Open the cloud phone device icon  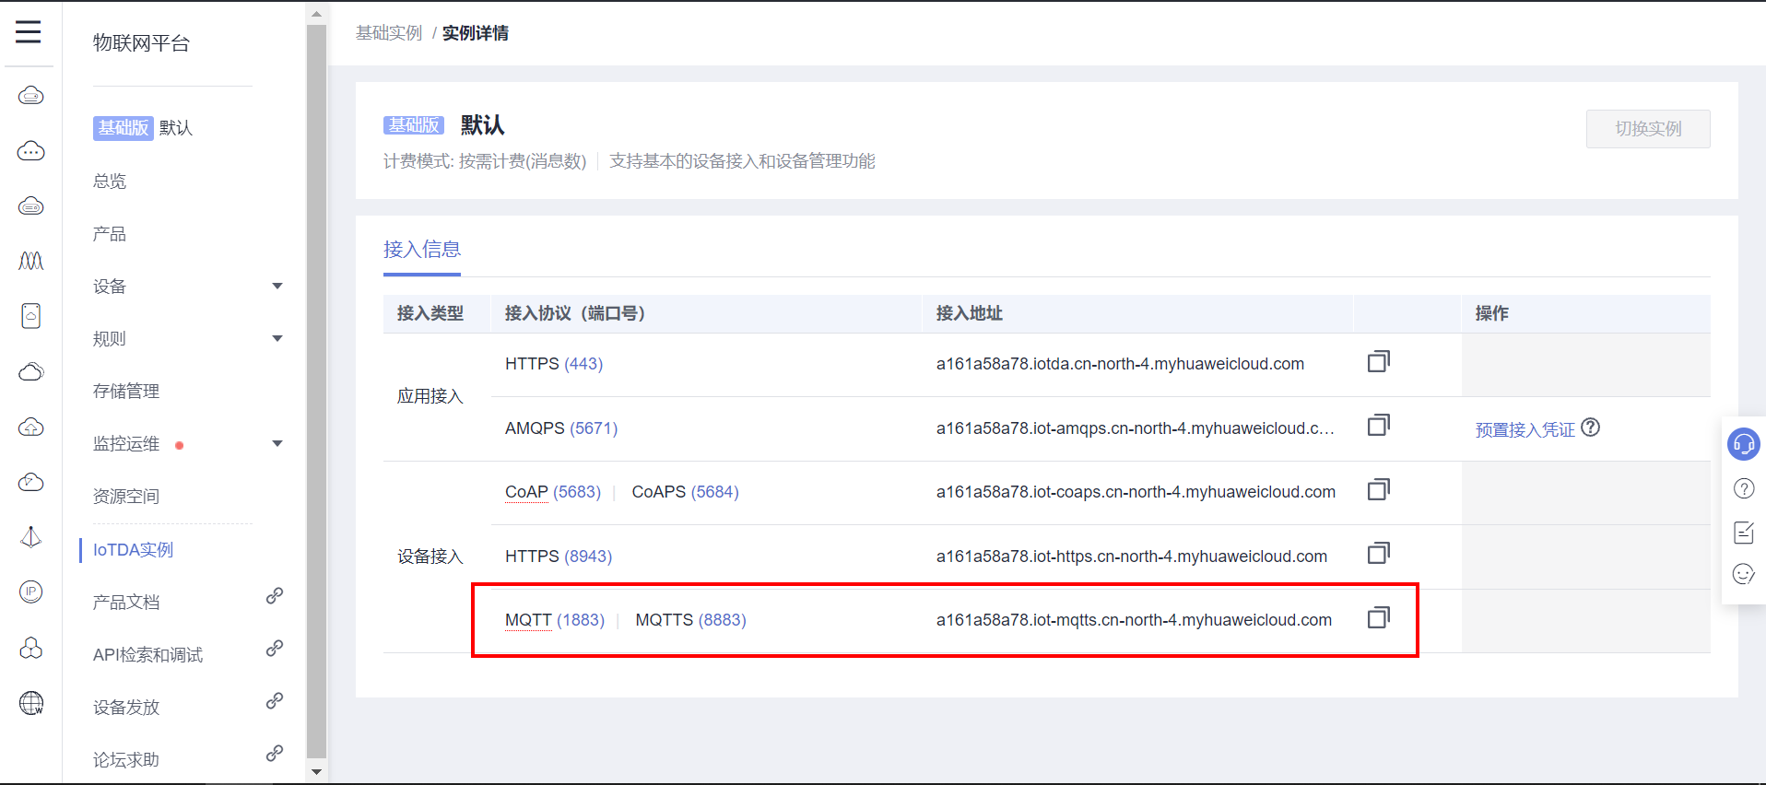click(x=31, y=316)
